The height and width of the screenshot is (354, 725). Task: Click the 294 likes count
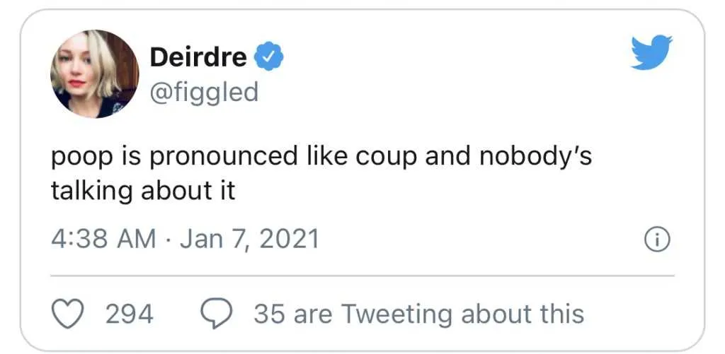point(130,314)
